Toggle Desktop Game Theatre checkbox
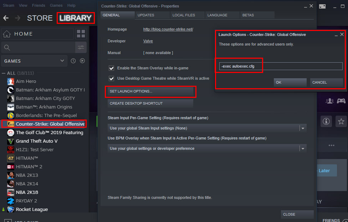 point(111,78)
